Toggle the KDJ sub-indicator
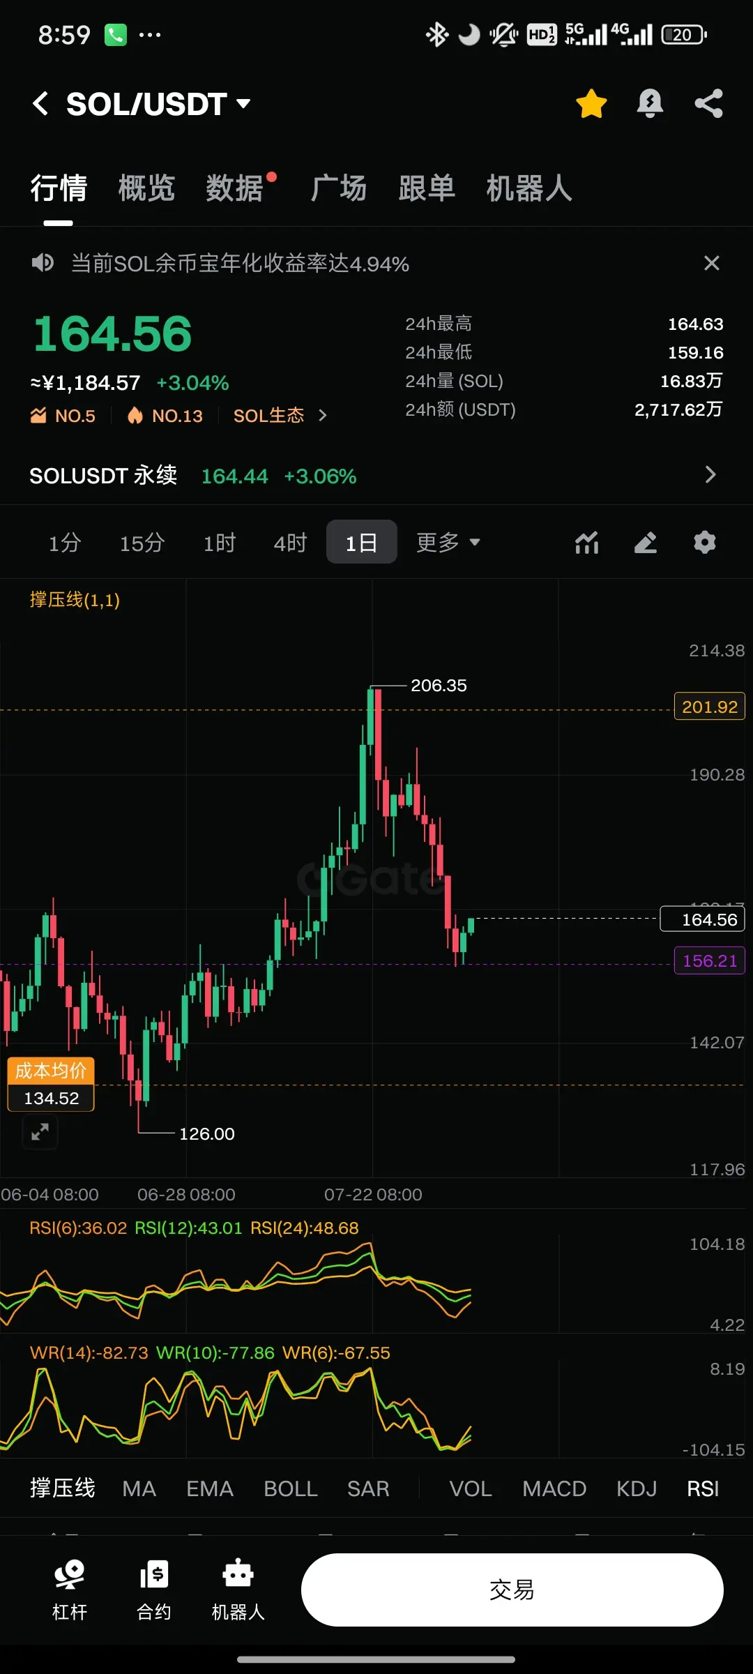753x1674 pixels. tap(637, 1488)
